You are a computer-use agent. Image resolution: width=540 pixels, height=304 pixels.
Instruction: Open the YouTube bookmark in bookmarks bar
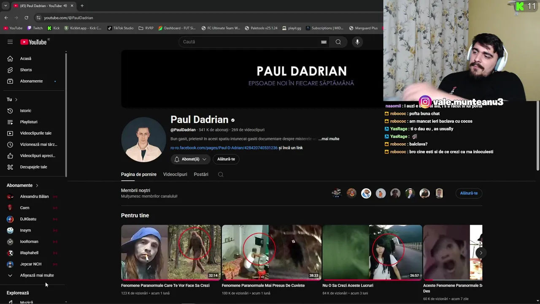13,28
